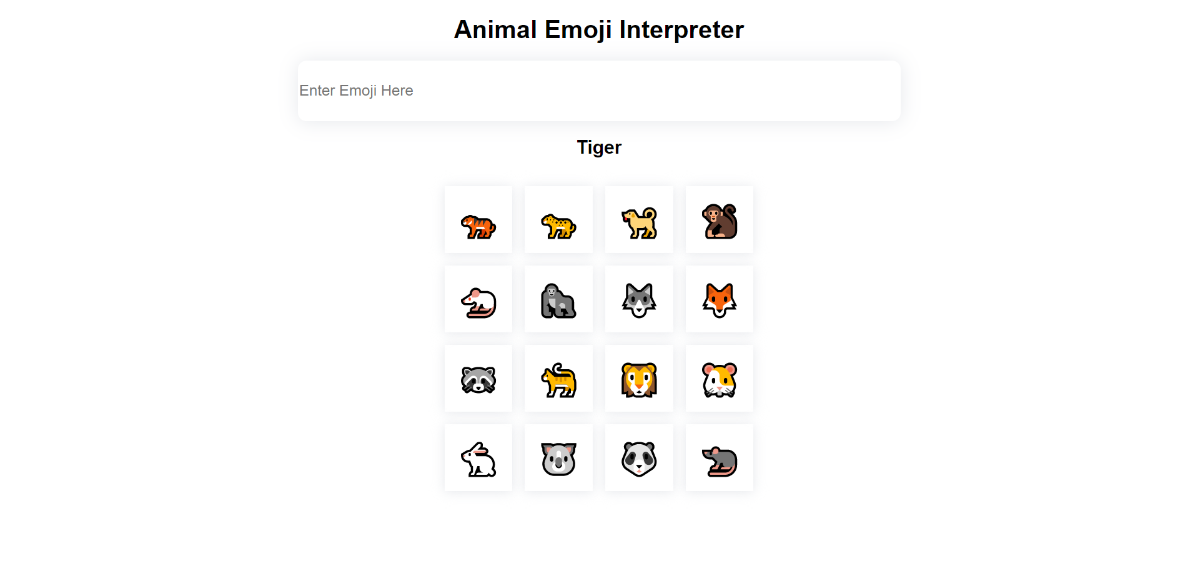The image size is (1198, 576).
Task: Click the Animal Emoji Interpreter title
Action: click(598, 29)
